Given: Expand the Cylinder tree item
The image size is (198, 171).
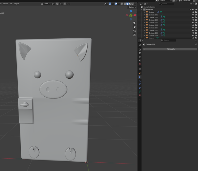Looking at the screenshot, I should (144, 12).
